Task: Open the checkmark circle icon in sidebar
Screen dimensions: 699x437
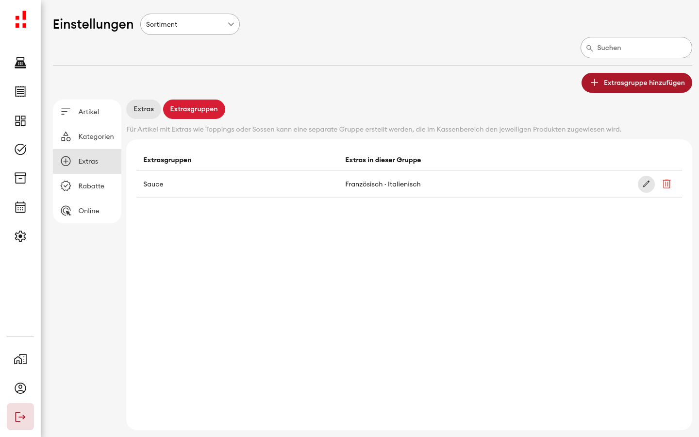Action: point(20,149)
